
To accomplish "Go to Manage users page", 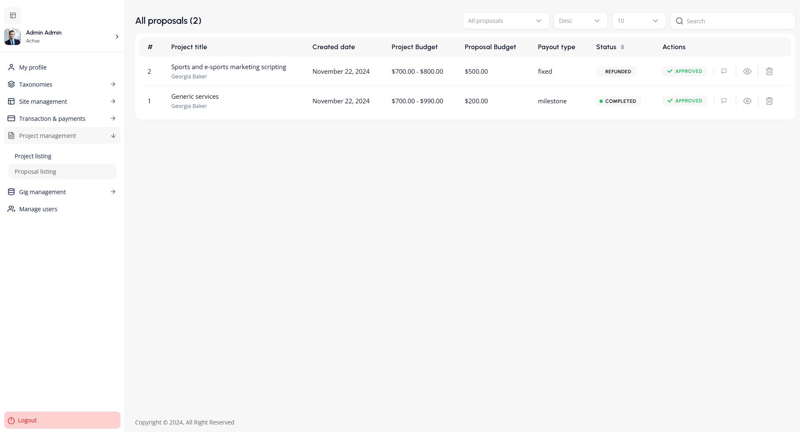I will [x=38, y=209].
